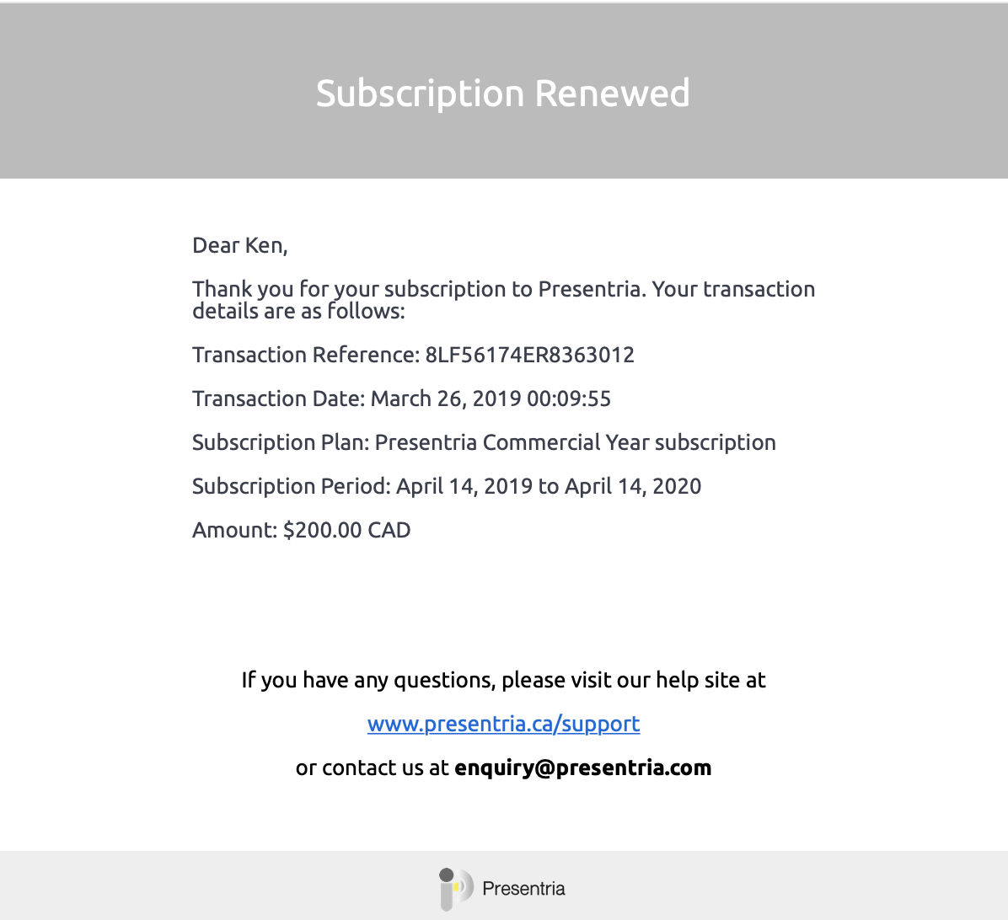
Task: Click the Presentria footer brand name
Action: point(524,889)
